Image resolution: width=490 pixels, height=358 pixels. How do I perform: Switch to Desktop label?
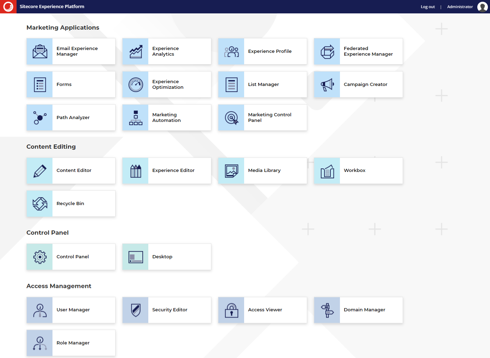tap(162, 257)
